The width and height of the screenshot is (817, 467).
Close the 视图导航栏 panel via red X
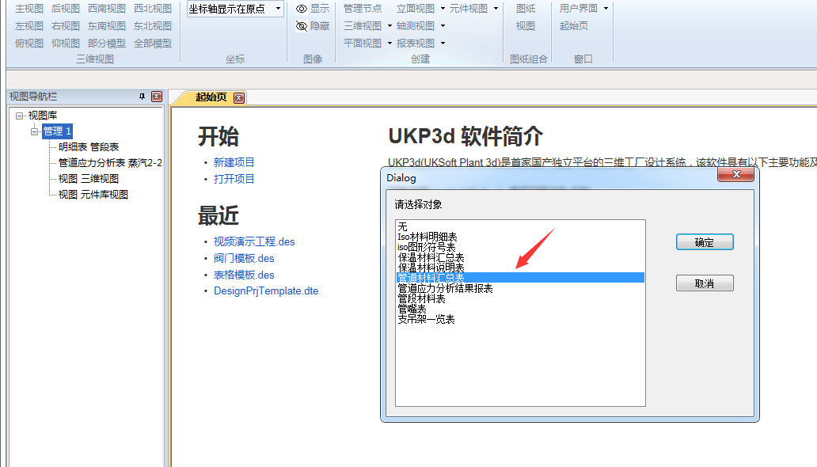pos(157,97)
